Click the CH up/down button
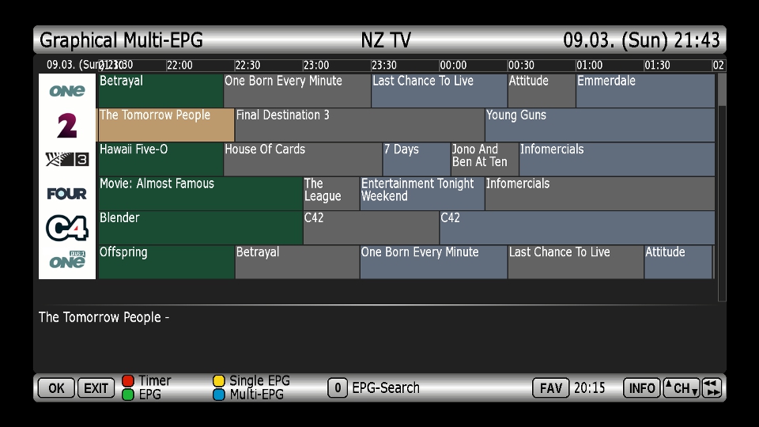This screenshot has width=759, height=427. (681, 388)
